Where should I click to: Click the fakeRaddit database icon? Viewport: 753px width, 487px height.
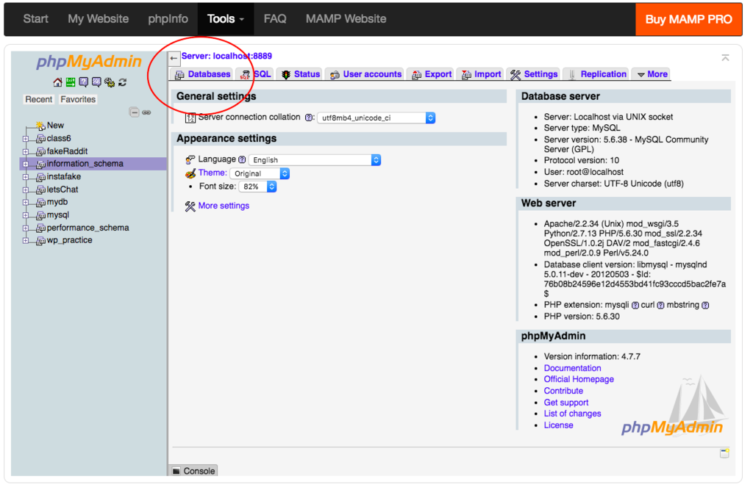click(x=41, y=151)
